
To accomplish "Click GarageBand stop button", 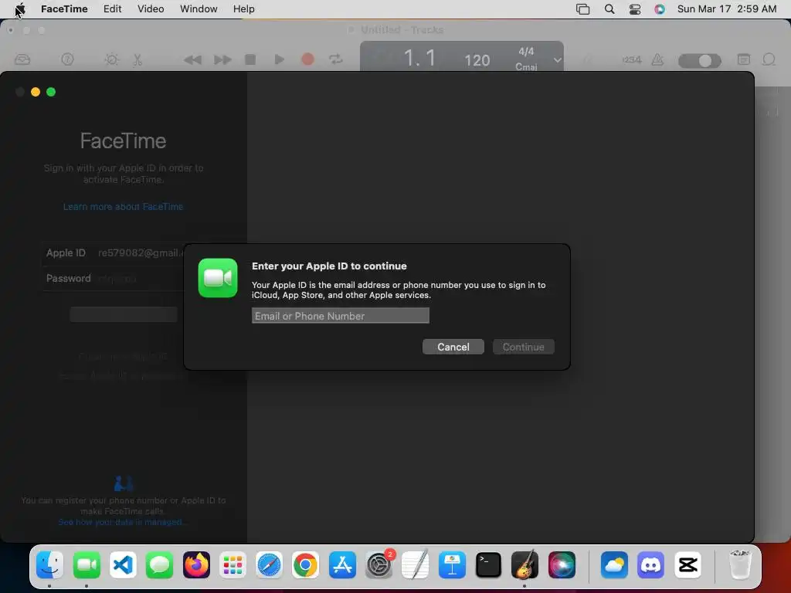I will [x=250, y=59].
